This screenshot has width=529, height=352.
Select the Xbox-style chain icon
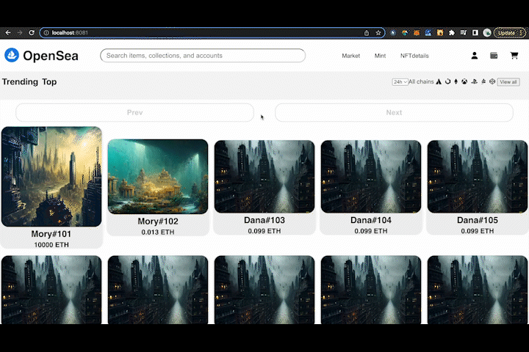464,81
